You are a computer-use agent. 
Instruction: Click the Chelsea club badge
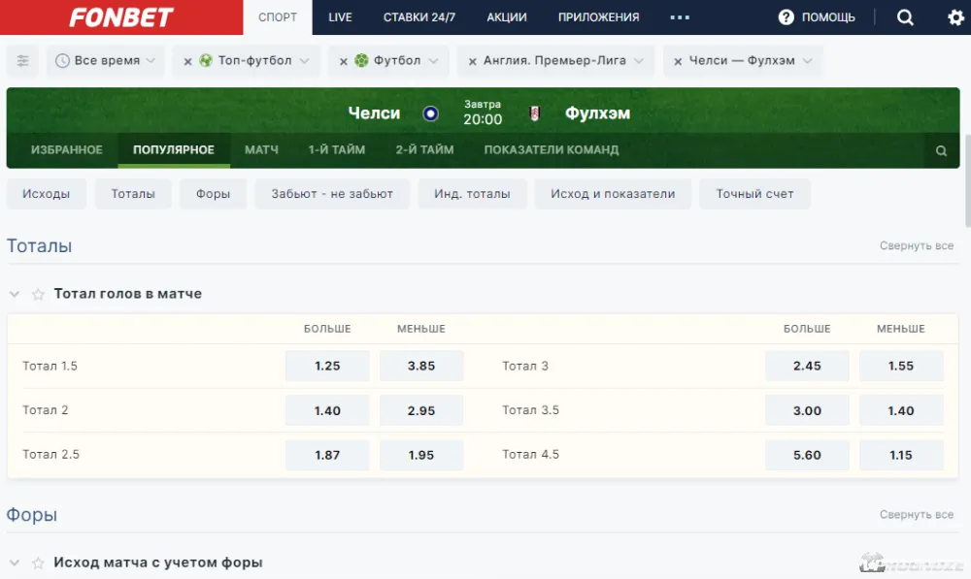[x=430, y=113]
